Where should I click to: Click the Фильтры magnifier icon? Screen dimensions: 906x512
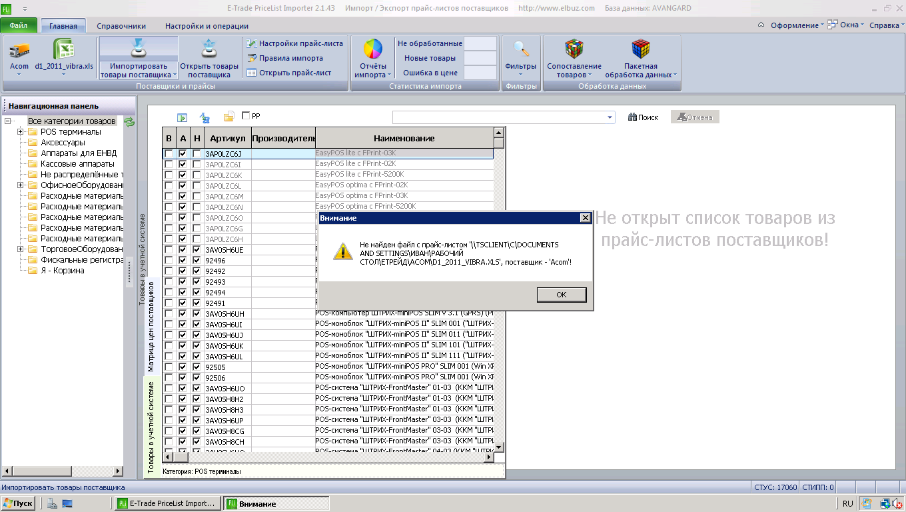pyautogui.click(x=521, y=49)
